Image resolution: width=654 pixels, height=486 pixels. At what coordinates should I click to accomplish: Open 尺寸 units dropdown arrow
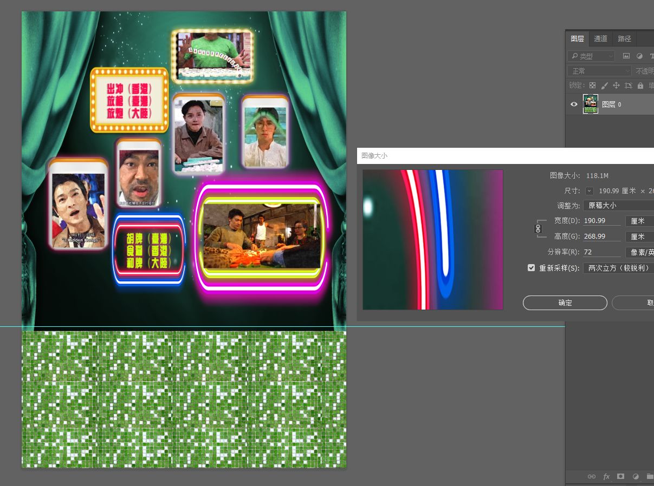point(590,191)
